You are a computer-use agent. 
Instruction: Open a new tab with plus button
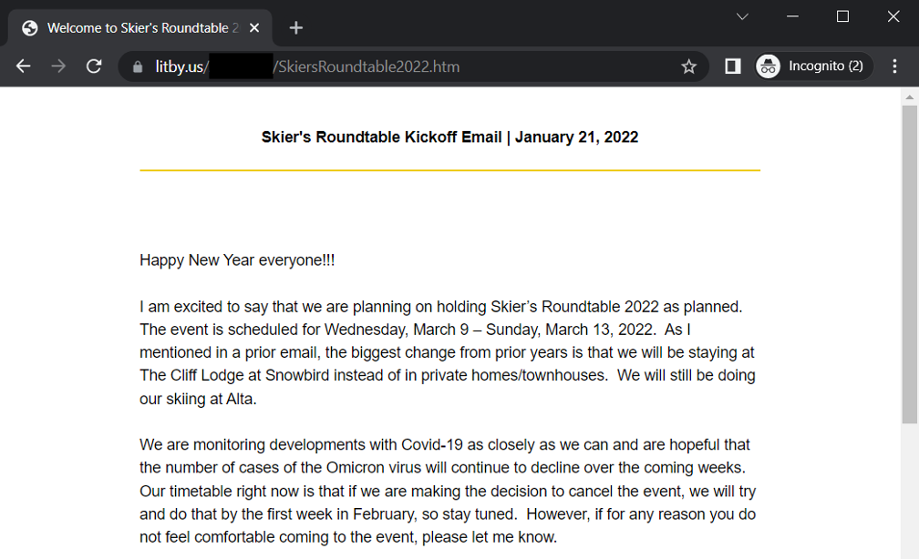tap(295, 28)
